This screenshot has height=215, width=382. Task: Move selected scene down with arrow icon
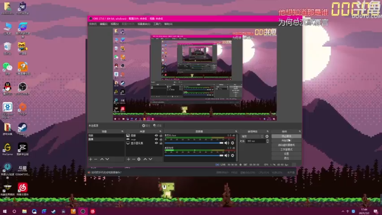click(x=107, y=159)
